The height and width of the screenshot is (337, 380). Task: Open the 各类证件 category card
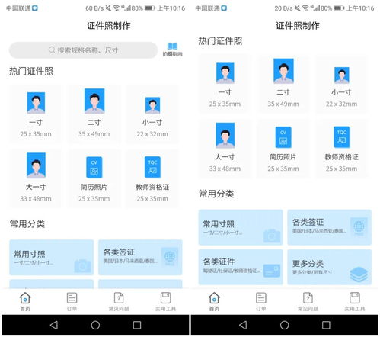[241, 267]
